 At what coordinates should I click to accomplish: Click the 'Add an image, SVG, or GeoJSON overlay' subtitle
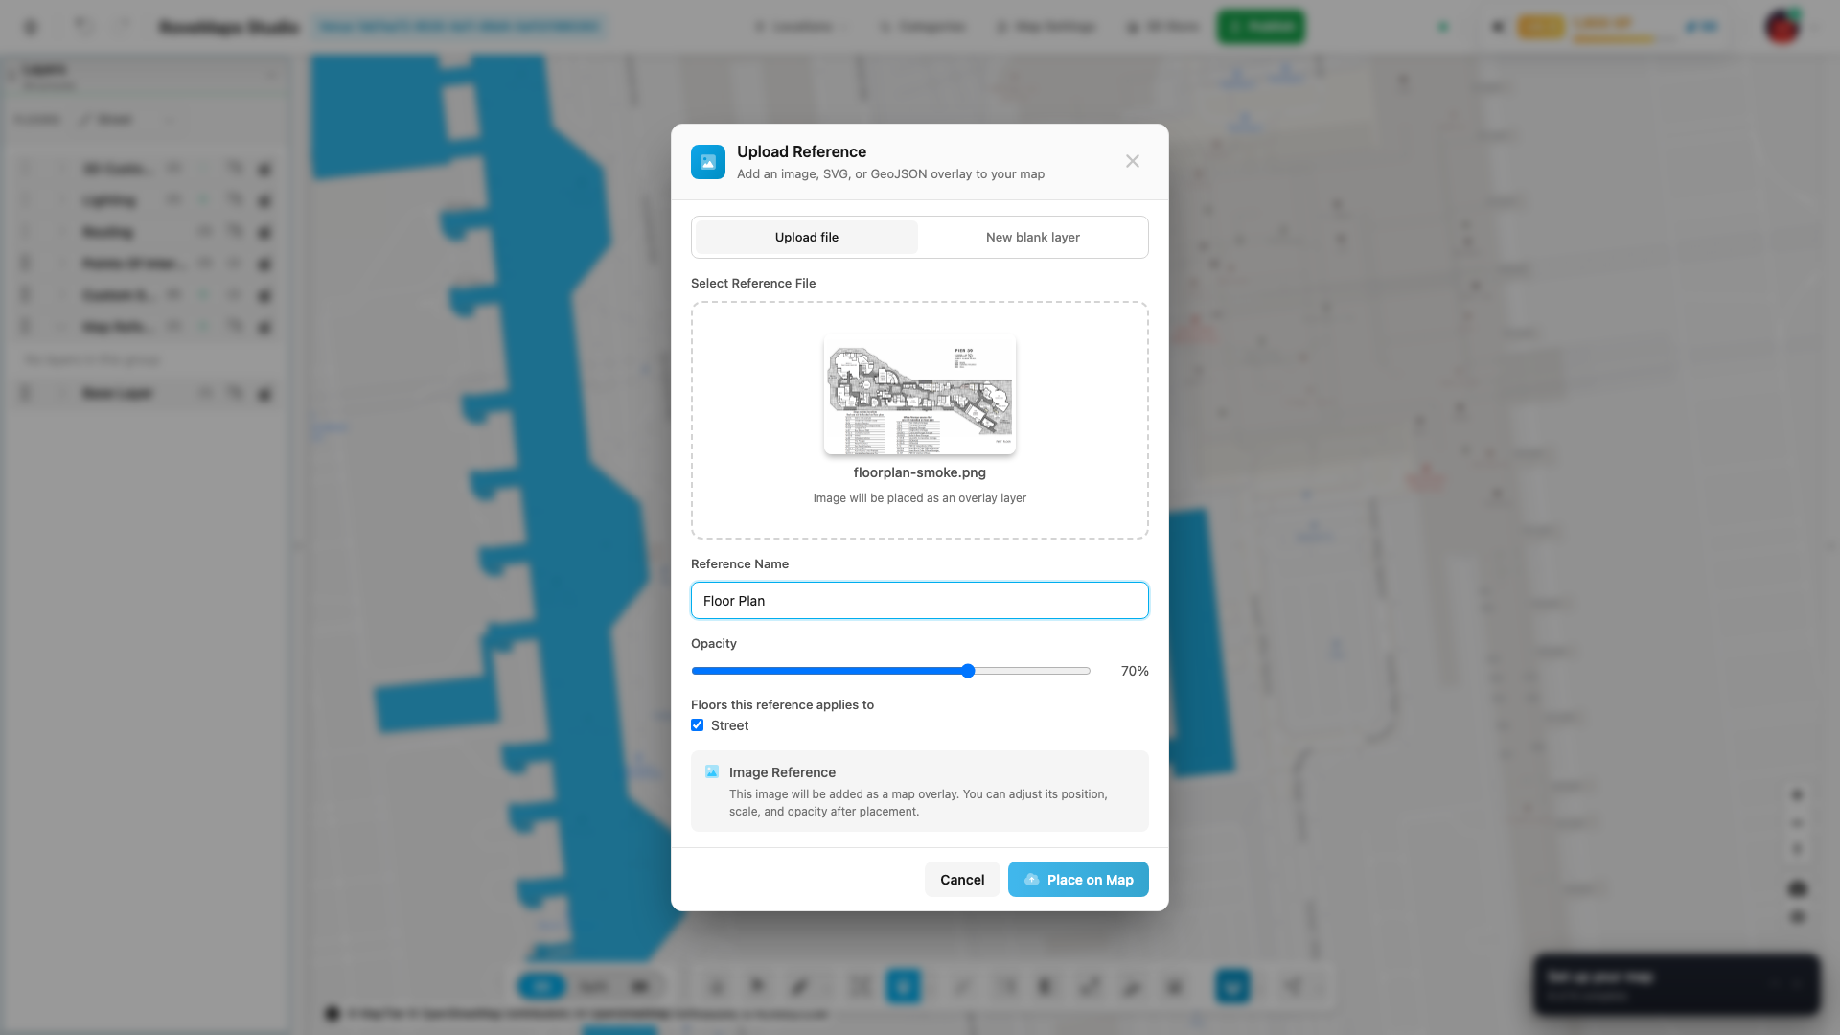coord(890,174)
